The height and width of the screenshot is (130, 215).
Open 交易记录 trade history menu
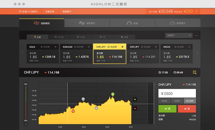(50, 11)
